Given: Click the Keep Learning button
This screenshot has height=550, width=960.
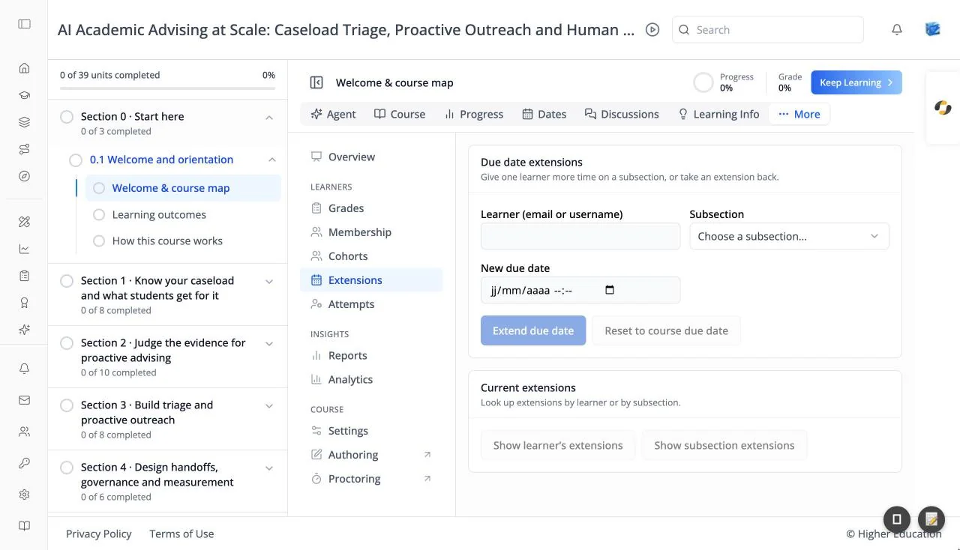Looking at the screenshot, I should [856, 82].
